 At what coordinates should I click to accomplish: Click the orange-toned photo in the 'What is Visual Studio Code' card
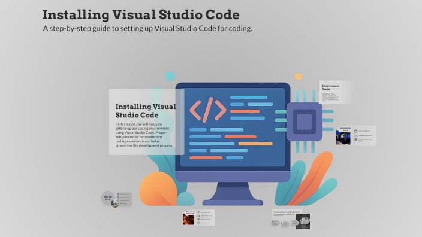click(x=188, y=219)
